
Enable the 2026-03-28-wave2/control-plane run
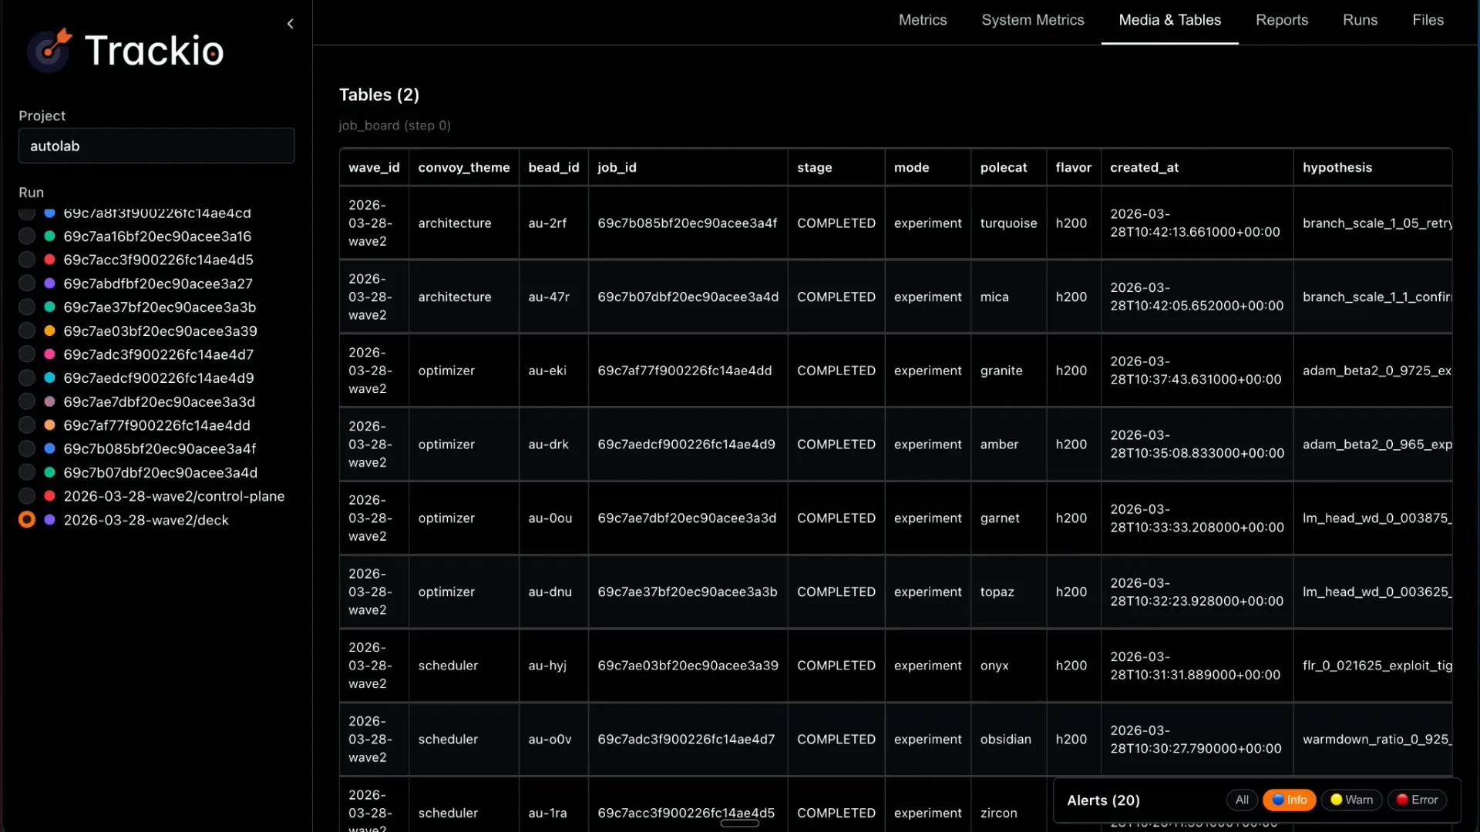[27, 496]
